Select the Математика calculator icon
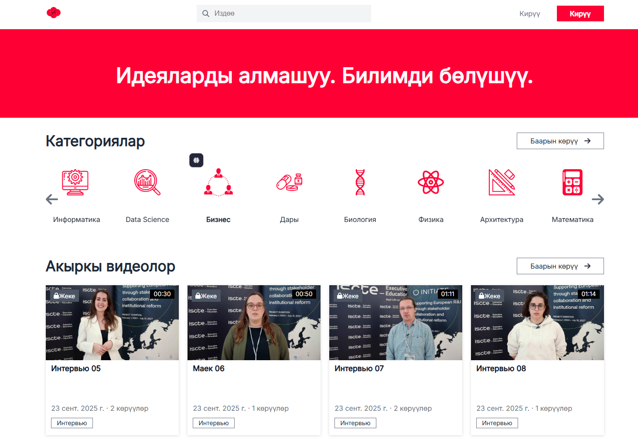 (x=573, y=182)
